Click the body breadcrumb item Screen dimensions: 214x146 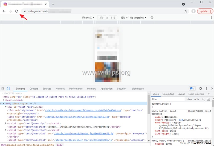click(x=59, y=145)
